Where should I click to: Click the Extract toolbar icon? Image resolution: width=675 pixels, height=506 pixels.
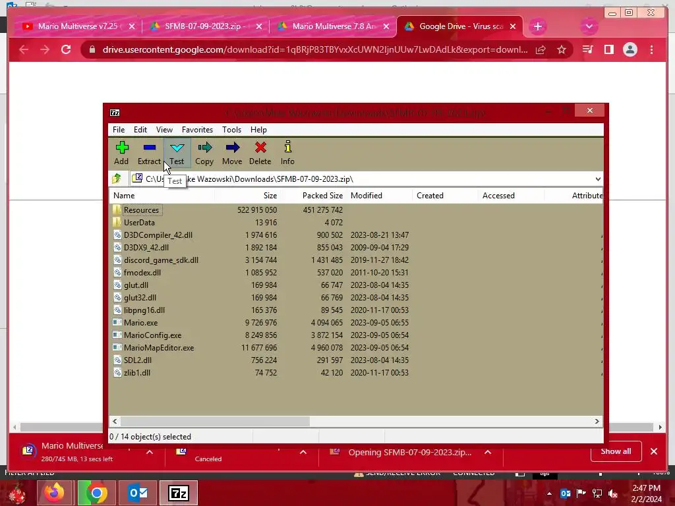149,153
